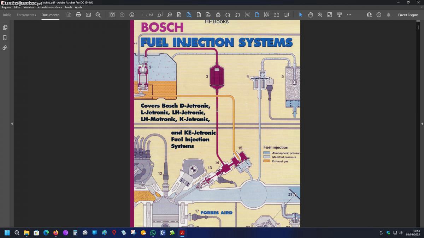The width and height of the screenshot is (424, 238).
Task: Switch to the Ferramentas tab
Action: 26,15
